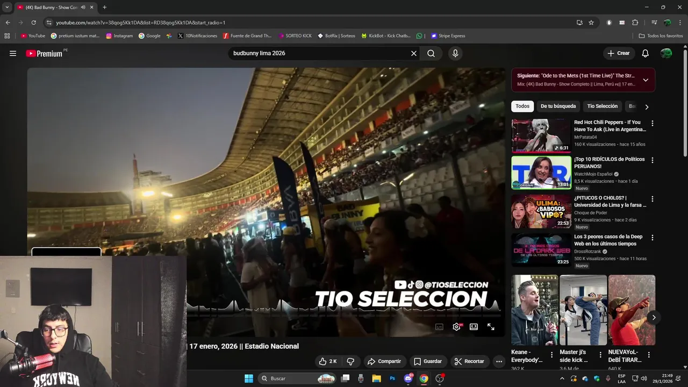Open YouTube notifications bell
The width and height of the screenshot is (688, 387).
(646, 53)
